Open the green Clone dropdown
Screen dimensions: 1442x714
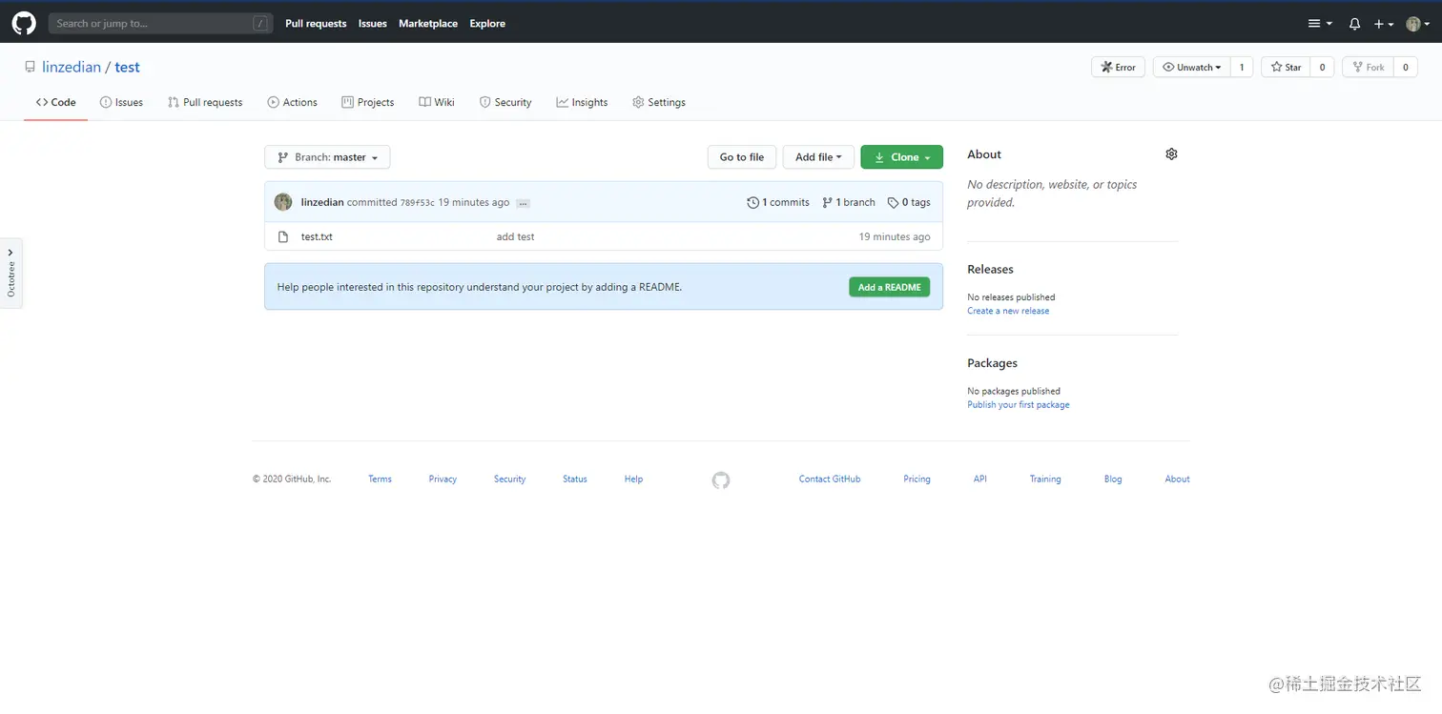pyautogui.click(x=901, y=157)
